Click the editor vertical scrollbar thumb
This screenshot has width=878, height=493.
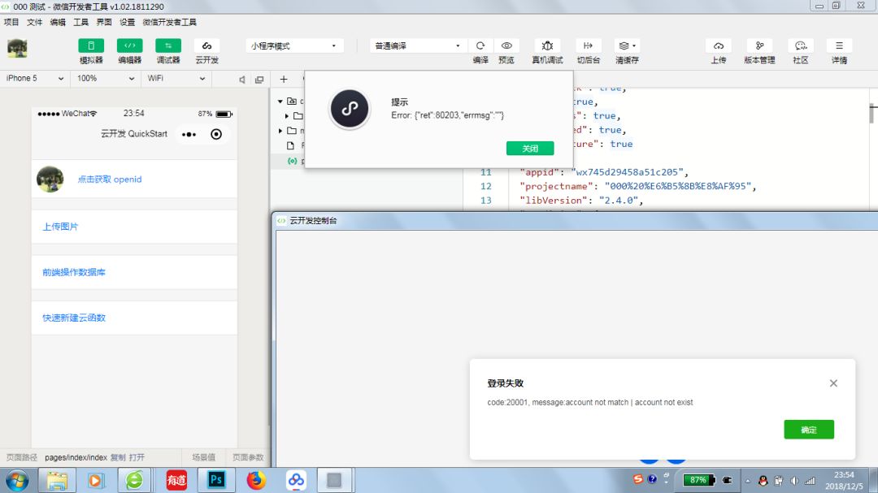871,114
